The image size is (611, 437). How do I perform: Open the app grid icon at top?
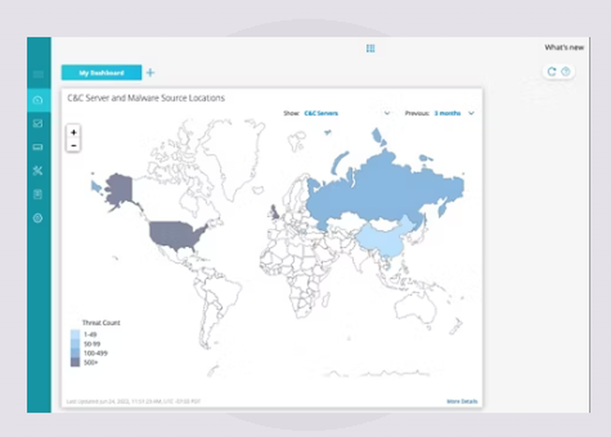click(371, 48)
